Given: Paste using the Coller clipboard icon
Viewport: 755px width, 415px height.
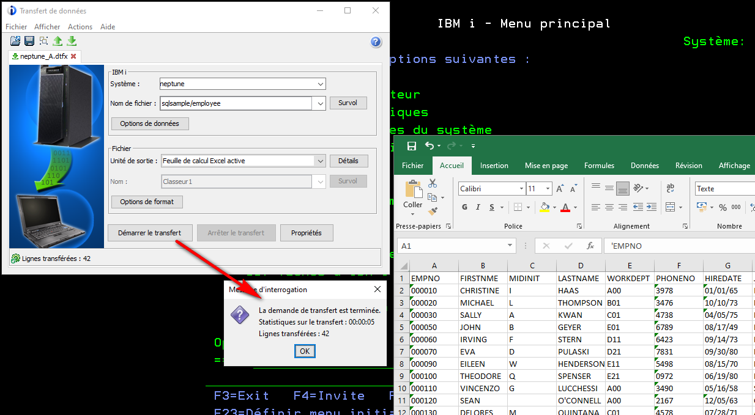Looking at the screenshot, I should [x=413, y=189].
